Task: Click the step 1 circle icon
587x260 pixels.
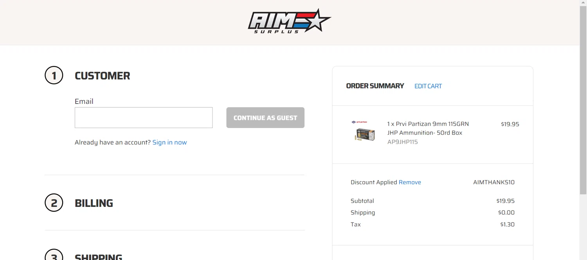Action: coord(54,75)
